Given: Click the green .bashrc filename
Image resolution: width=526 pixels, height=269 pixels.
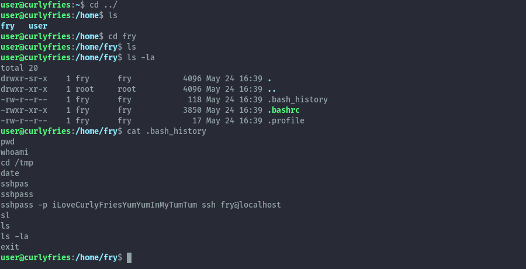Looking at the screenshot, I should (286, 110).
